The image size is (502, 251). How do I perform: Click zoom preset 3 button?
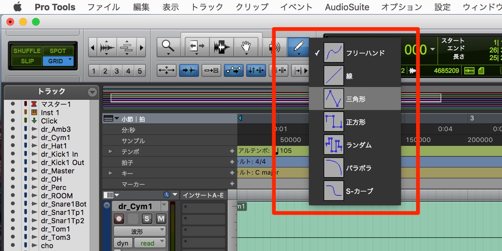coord(117,71)
